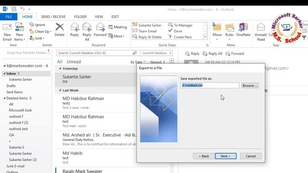Collapse the Deleted Items folder
This screenshot has width=308, height=173.
point(4,98)
